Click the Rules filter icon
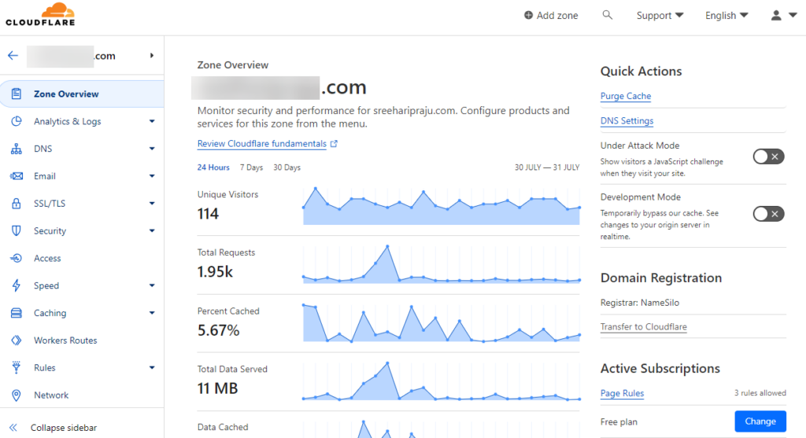The height and width of the screenshot is (438, 806). 17,368
